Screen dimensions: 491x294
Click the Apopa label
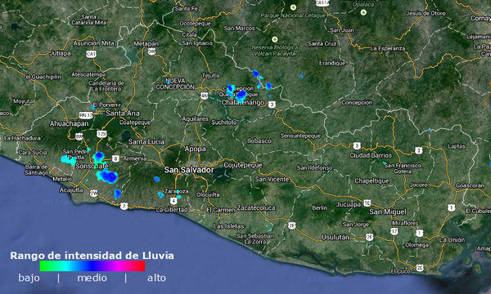point(195,149)
